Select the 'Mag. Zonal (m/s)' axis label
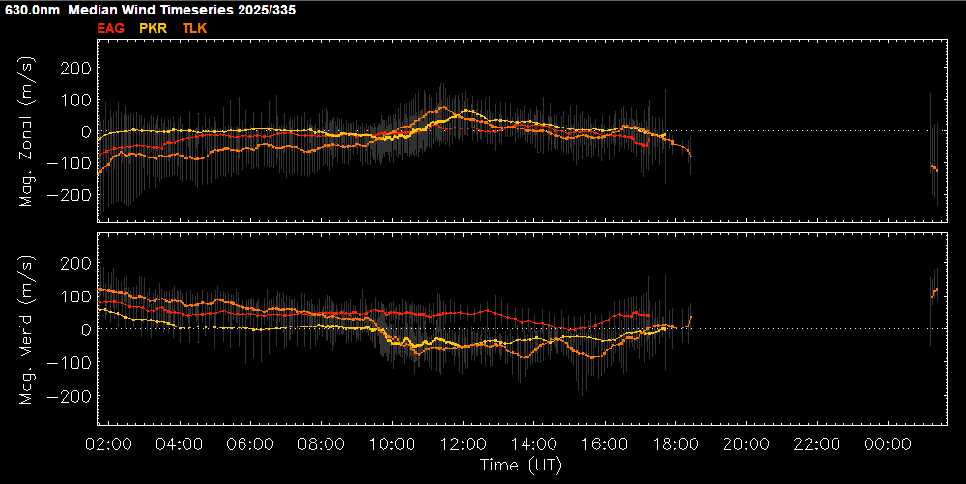 tap(27, 131)
